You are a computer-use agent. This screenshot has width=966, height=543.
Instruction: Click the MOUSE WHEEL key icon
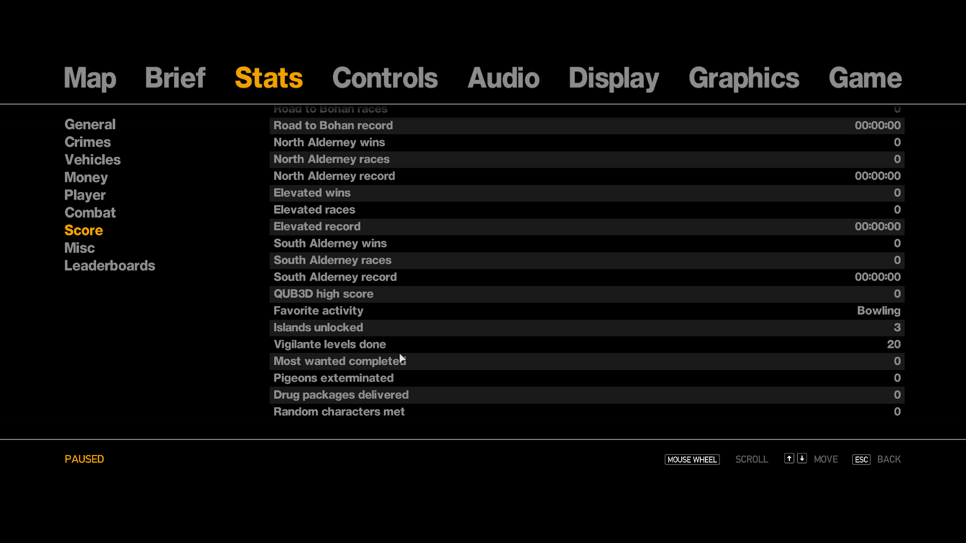click(692, 460)
